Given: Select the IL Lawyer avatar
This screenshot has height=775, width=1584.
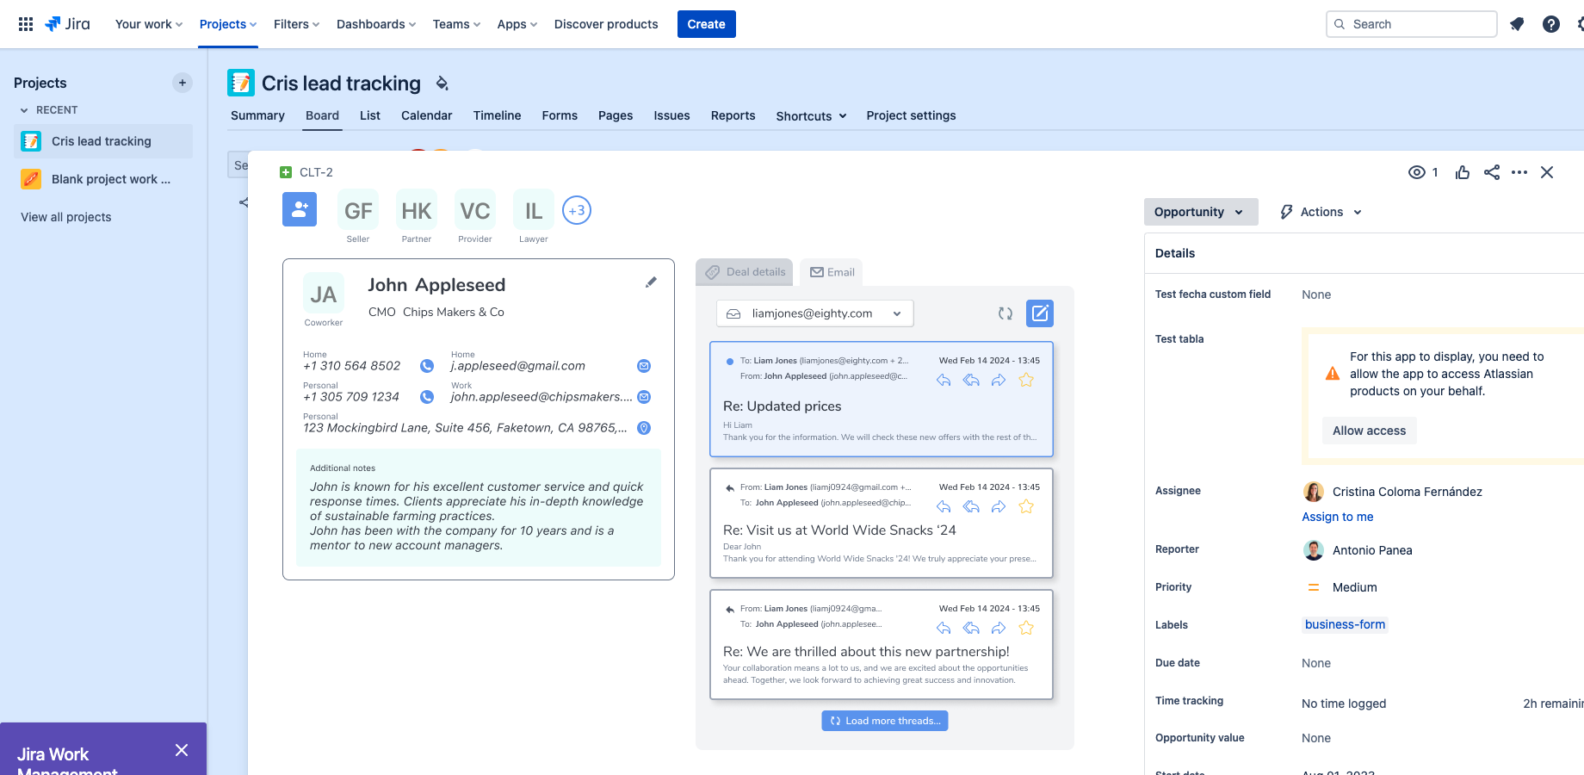Looking at the screenshot, I should (534, 210).
